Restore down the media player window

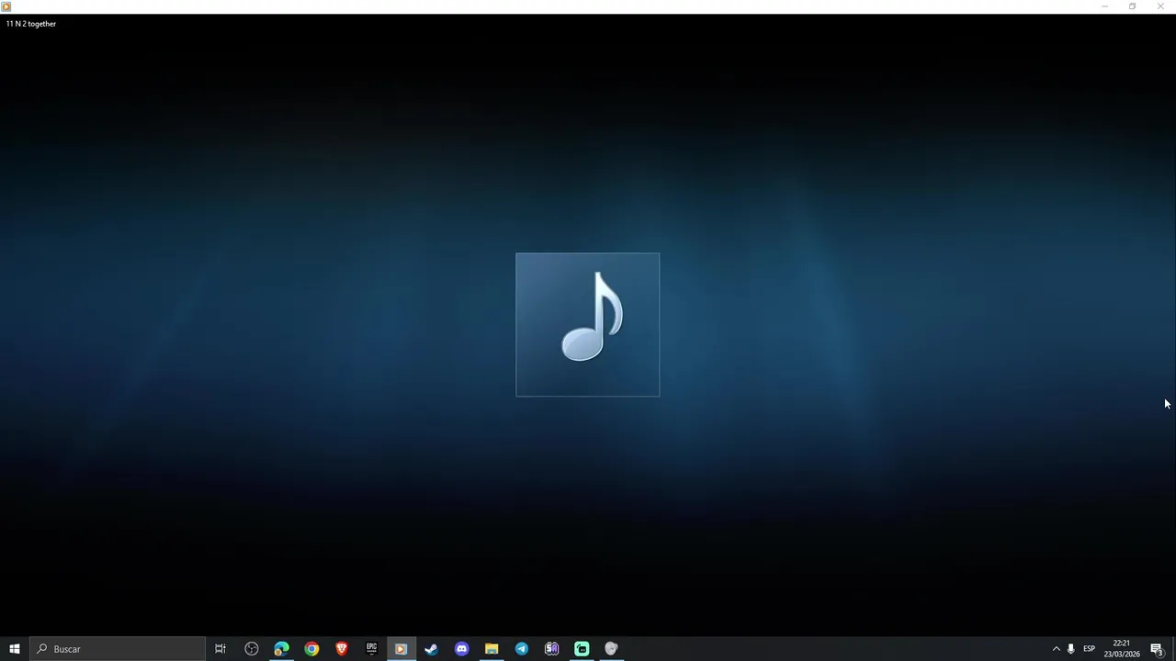click(1132, 6)
